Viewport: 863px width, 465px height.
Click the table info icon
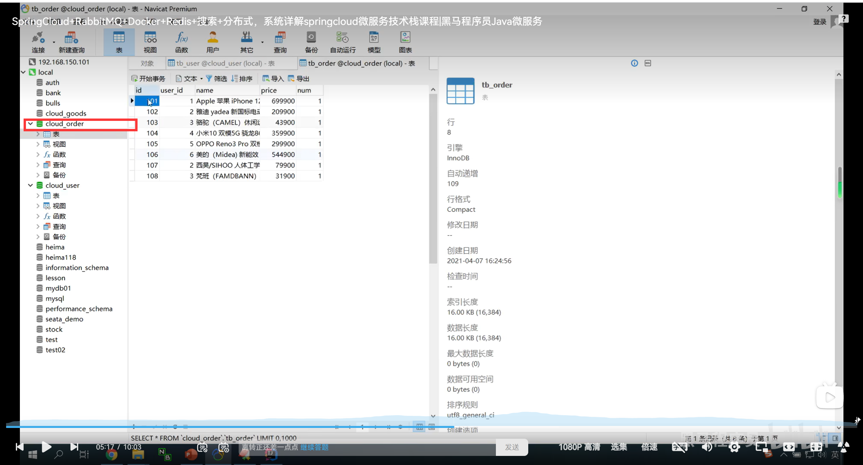pos(634,63)
